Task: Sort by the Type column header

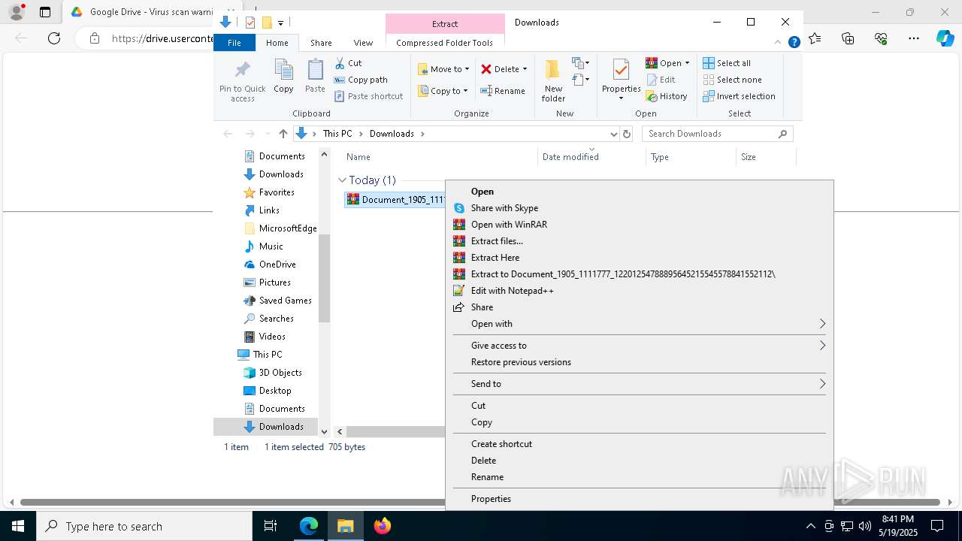Action: (691, 157)
